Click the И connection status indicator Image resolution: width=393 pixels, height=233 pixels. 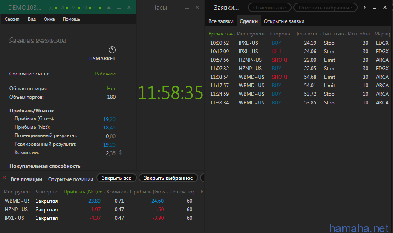point(64,8)
